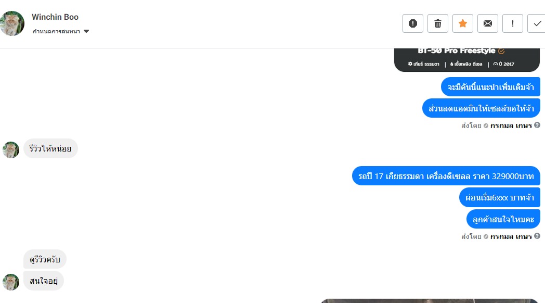Click the spam report exclamation circle icon
Screen dimensions: 545x303
tap(412, 23)
